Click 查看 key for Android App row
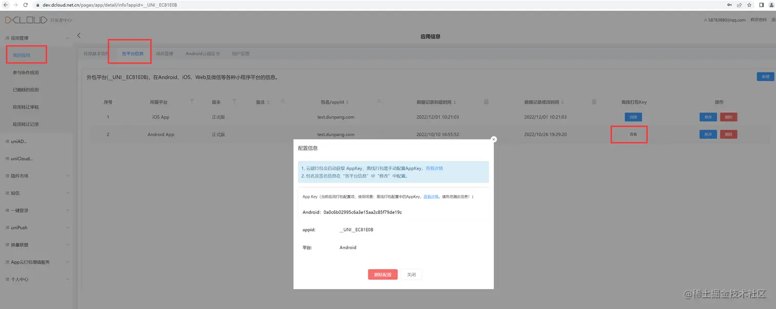 point(633,134)
